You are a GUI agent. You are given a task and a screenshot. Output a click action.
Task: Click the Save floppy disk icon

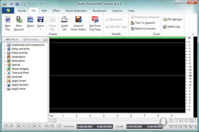tap(40, 19)
